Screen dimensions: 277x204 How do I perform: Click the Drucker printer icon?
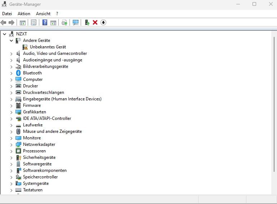(x=18, y=86)
